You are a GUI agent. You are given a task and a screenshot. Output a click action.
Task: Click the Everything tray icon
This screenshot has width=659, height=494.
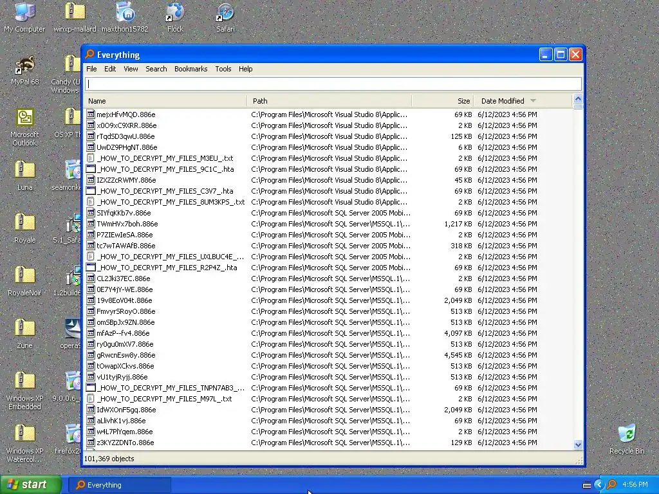(611, 485)
